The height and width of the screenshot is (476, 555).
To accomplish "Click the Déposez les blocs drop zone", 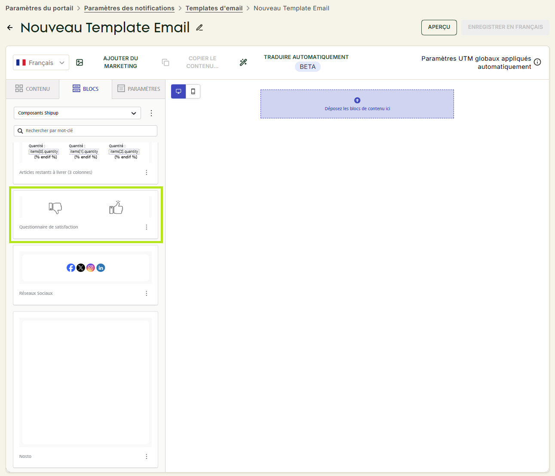I will (x=357, y=104).
